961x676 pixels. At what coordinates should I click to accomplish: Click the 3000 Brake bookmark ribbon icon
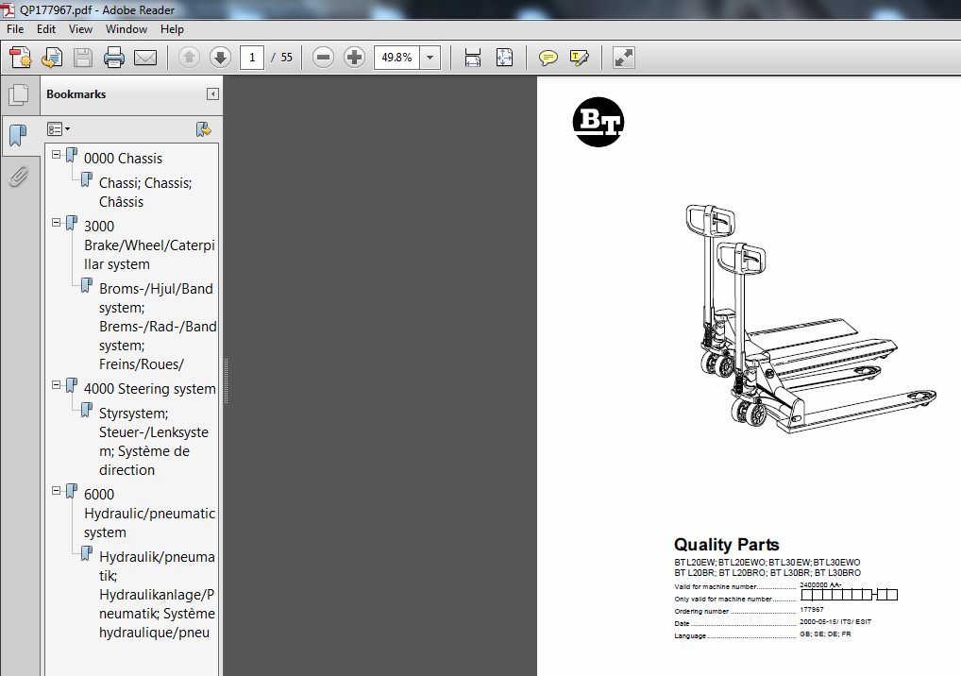[x=72, y=224]
